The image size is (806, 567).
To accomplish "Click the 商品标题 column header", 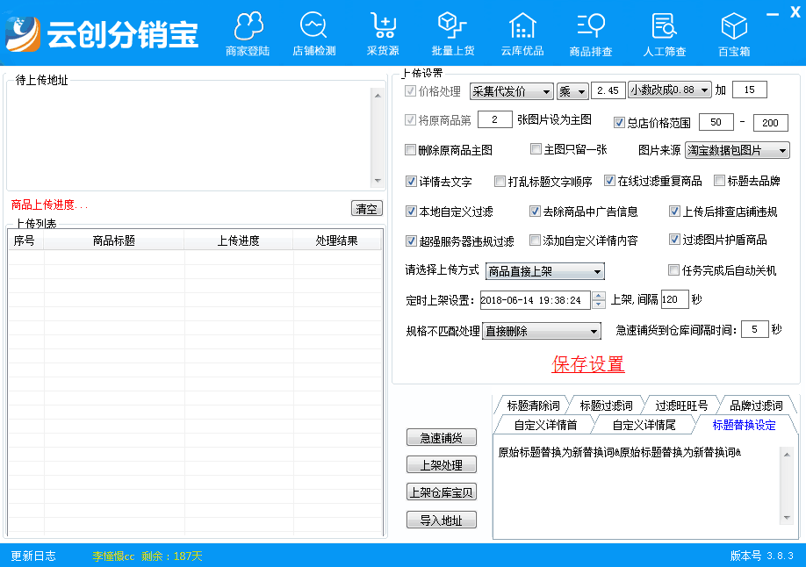I will (x=113, y=240).
